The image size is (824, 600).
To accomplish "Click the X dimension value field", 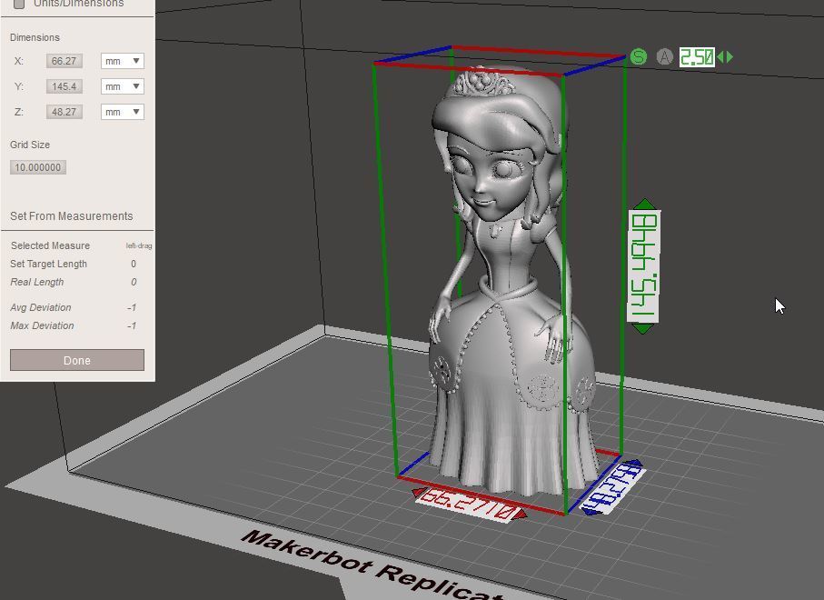I will pos(65,61).
